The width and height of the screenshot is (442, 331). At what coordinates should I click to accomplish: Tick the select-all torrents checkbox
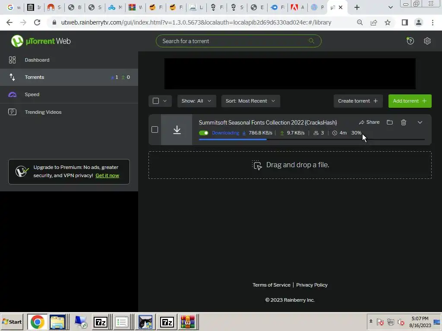(x=155, y=101)
